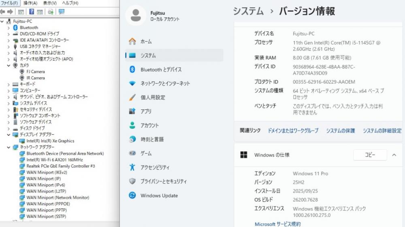Viewport: 405px width, 227px height.
Task: Click the Fujitsu account avatar
Action: tap(136, 15)
